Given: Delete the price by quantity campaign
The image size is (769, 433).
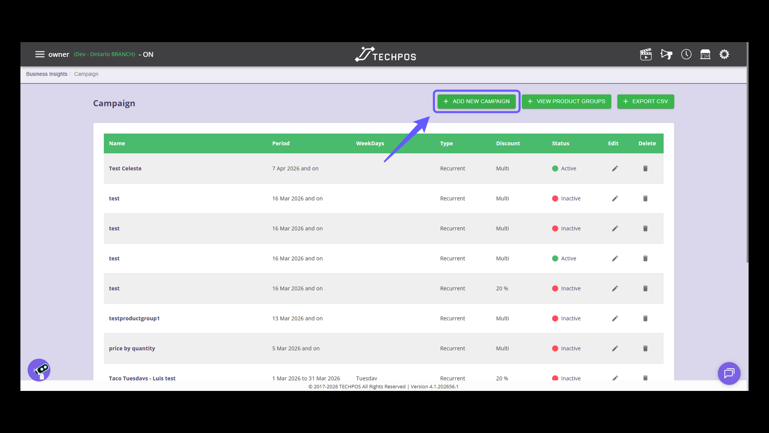Looking at the screenshot, I should pos(645,348).
